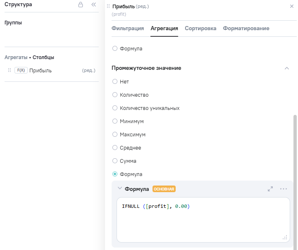Switch to the Фильтрация tab
Image resolution: width=298 pixels, height=250 pixels.
(x=128, y=29)
